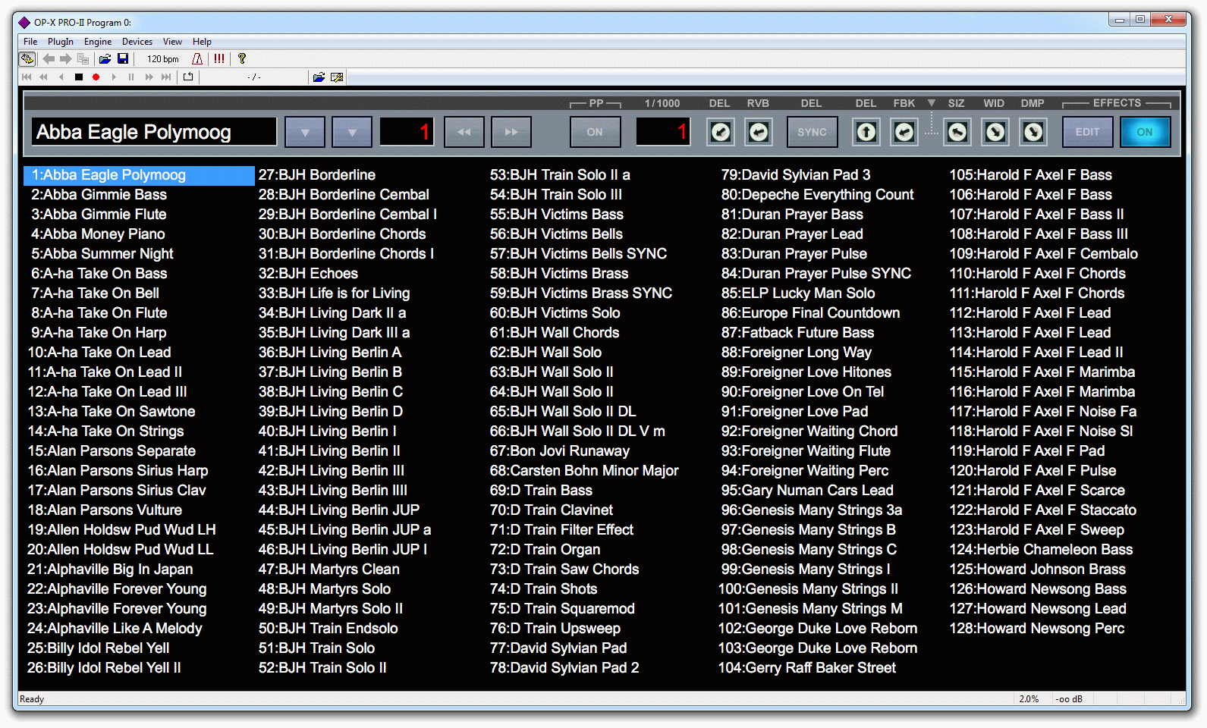Open the first dropdown arrow beside preset name

click(x=305, y=132)
